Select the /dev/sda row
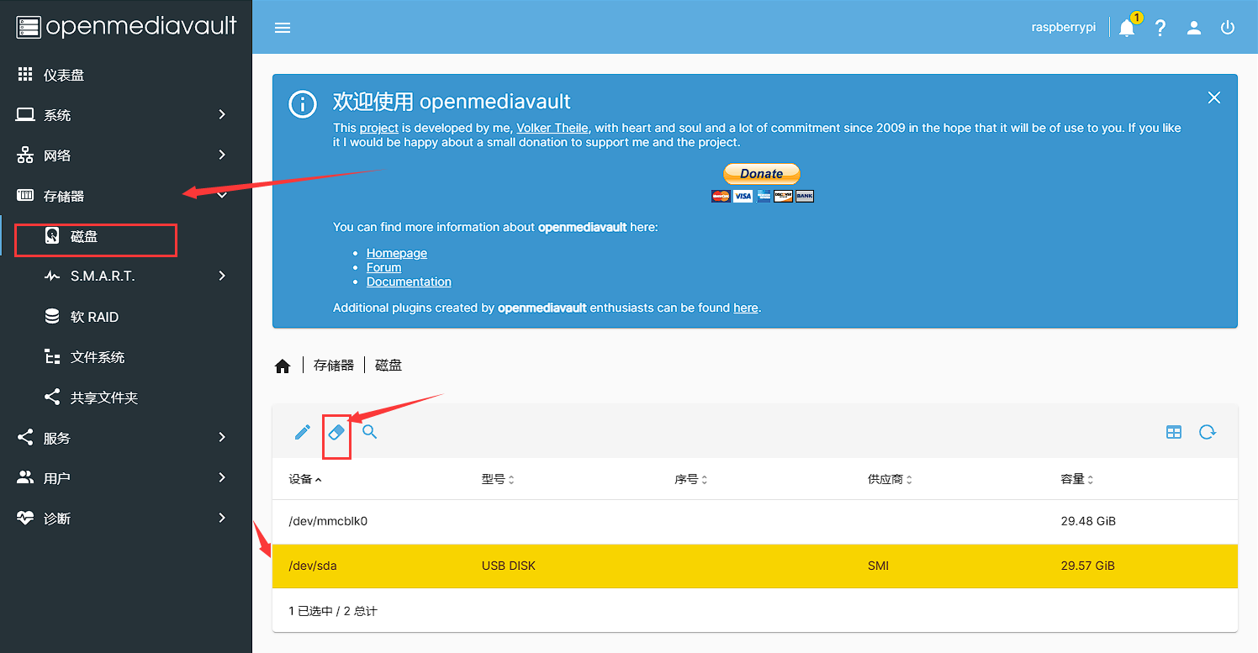The height and width of the screenshot is (653, 1258). click(755, 566)
